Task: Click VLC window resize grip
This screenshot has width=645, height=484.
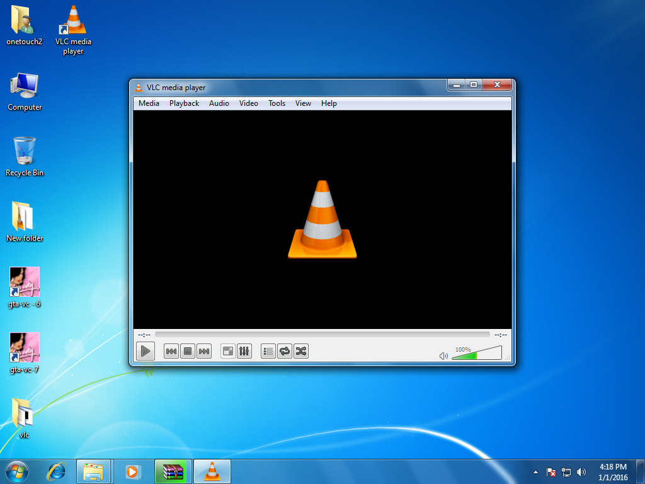Action: click(x=507, y=358)
